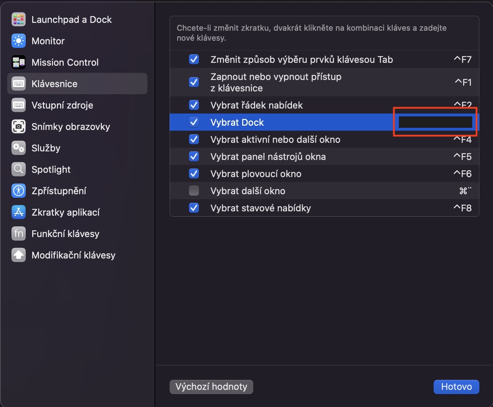Uncheck Vybrat Dock shortcut checkbox
Image resolution: width=493 pixels, height=407 pixels.
click(x=194, y=122)
